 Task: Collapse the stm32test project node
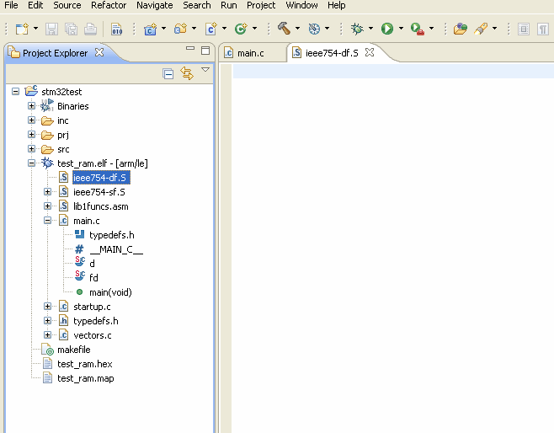[15, 92]
